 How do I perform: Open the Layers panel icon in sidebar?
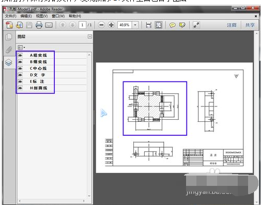pos(9,62)
